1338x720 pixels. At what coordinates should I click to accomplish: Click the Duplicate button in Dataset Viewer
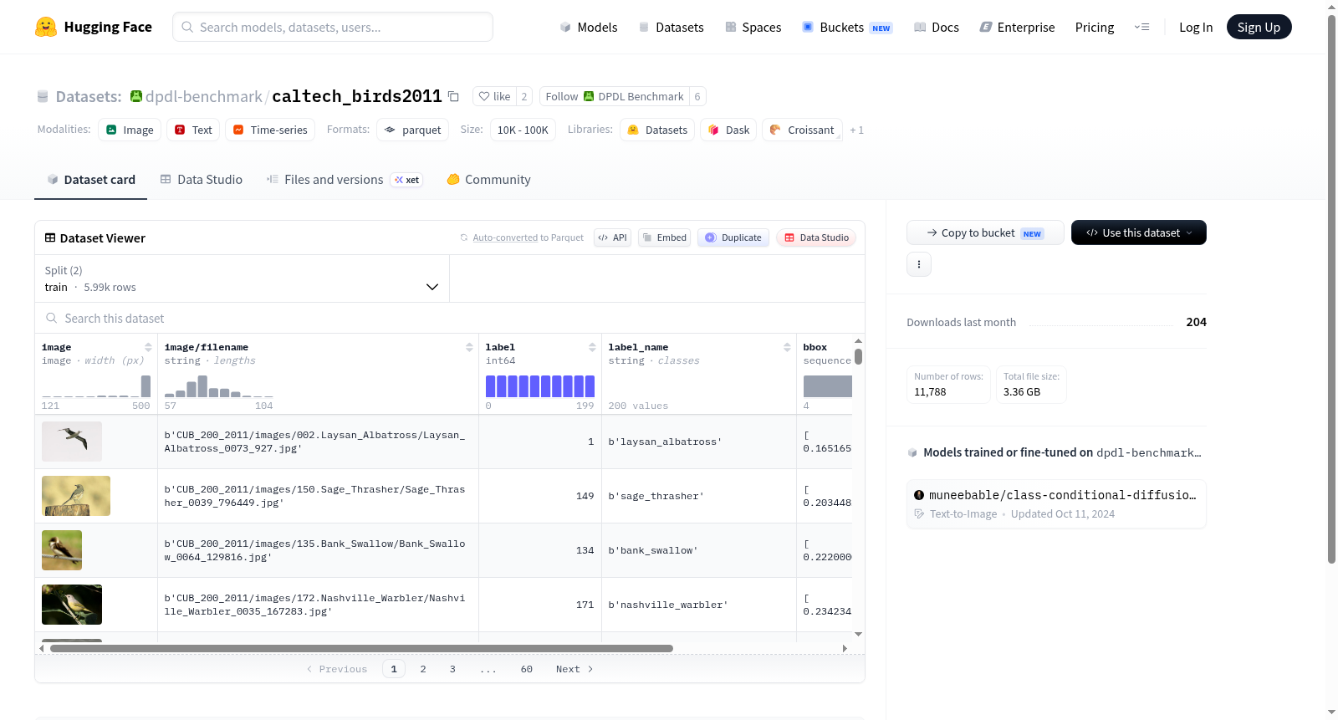coord(733,237)
